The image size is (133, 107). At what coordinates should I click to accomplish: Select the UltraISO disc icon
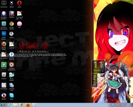[x=4, y=96]
